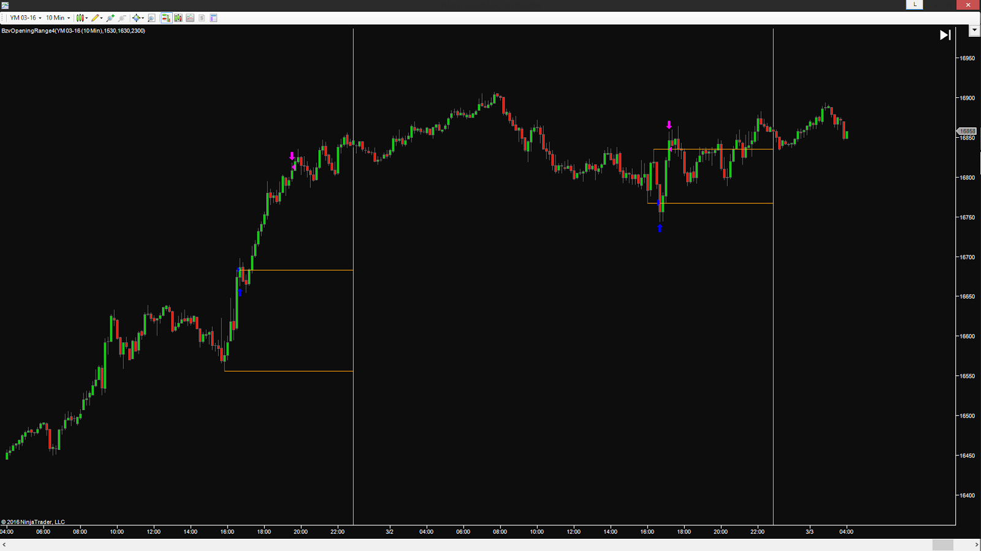Click the 16858 current price marker

pos(967,131)
